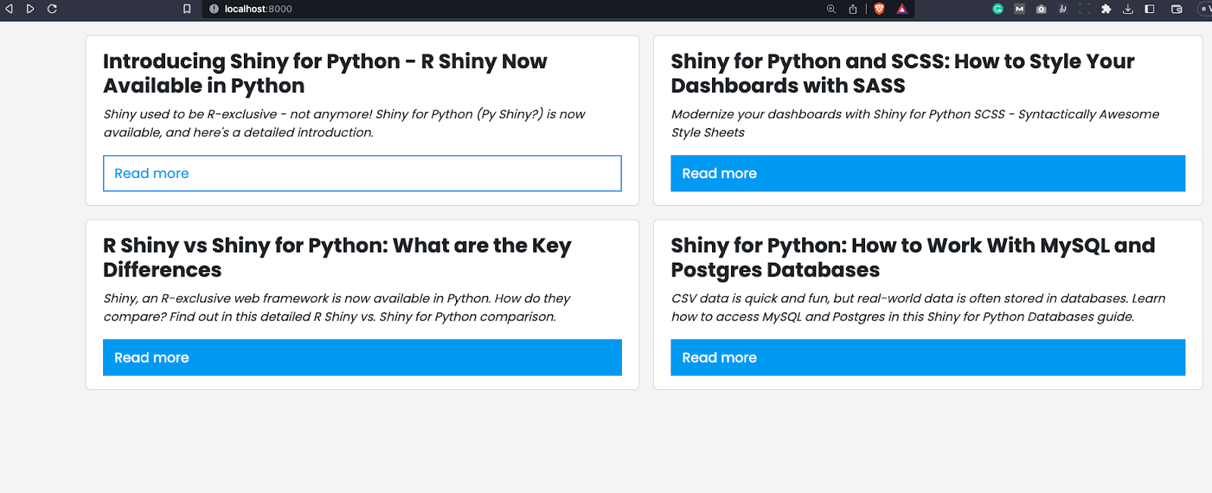Image resolution: width=1212 pixels, height=493 pixels.
Task: Open the Extensions puzzle-piece menu
Action: point(1106,9)
